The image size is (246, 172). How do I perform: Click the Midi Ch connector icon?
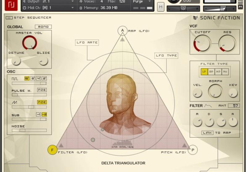click(x=25, y=8)
